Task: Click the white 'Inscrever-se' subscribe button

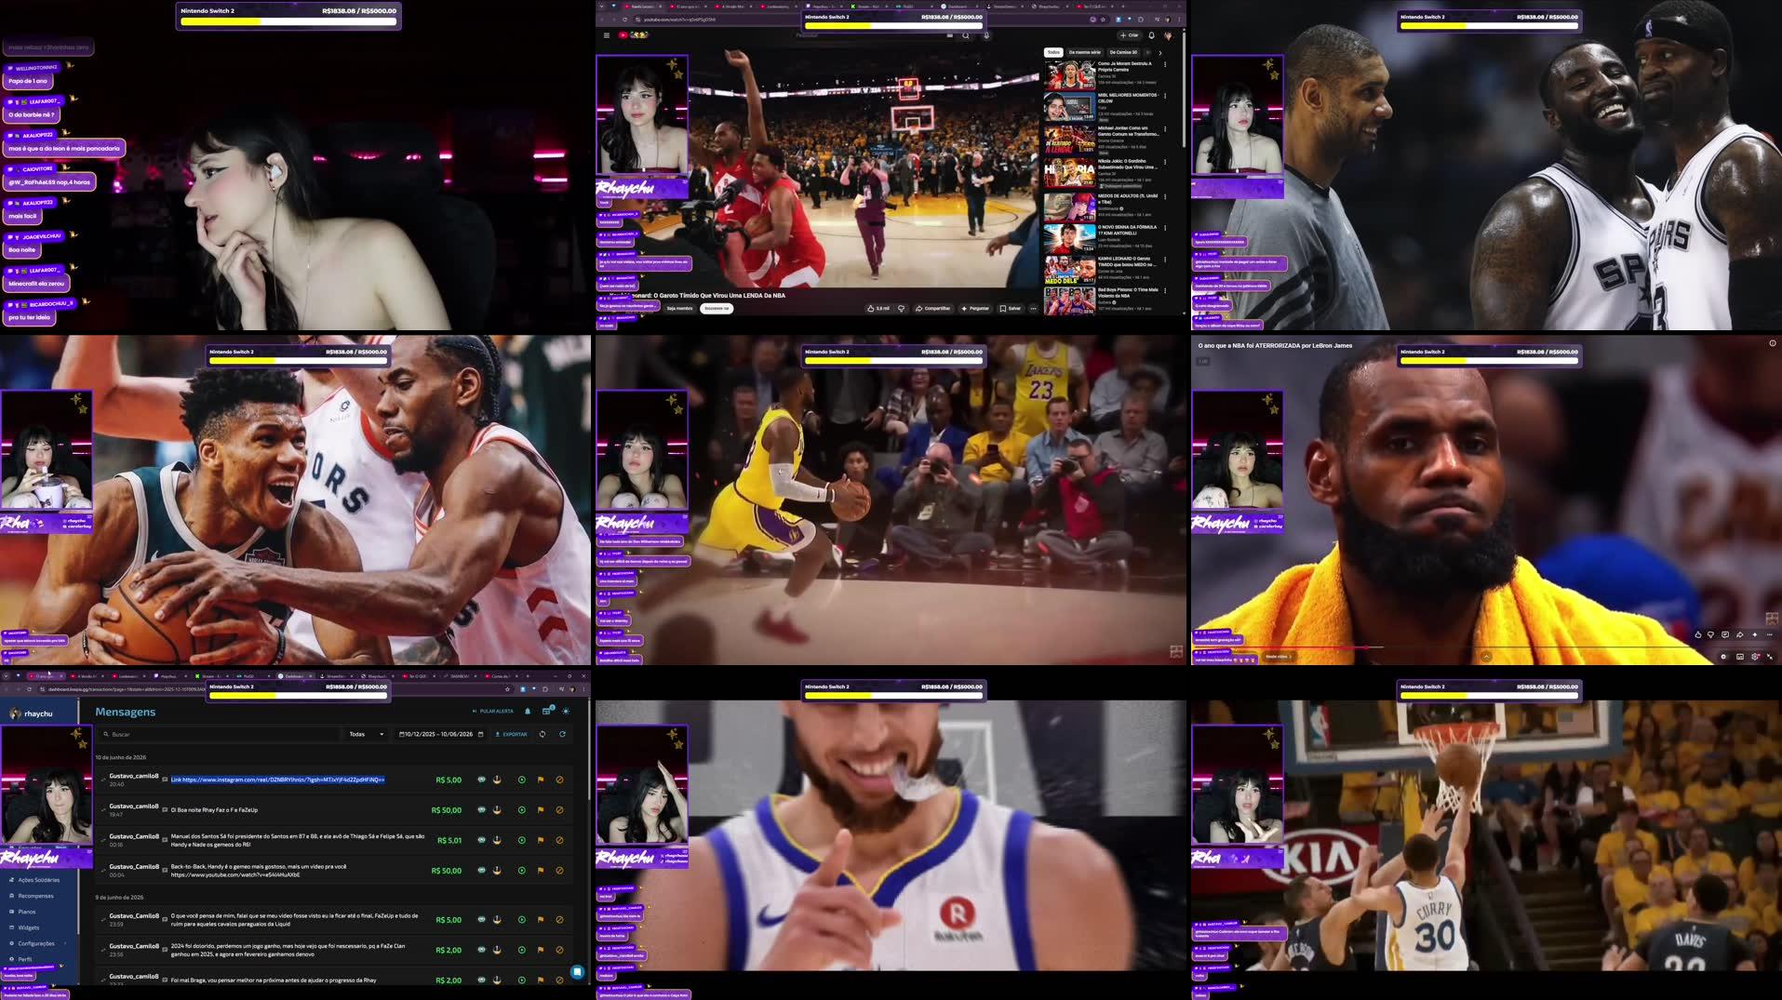Action: [x=716, y=308]
